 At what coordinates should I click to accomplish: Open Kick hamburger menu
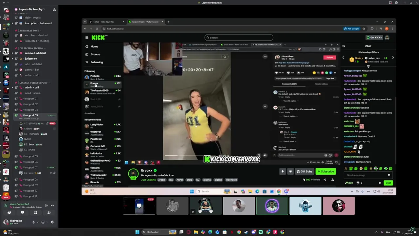click(87, 38)
